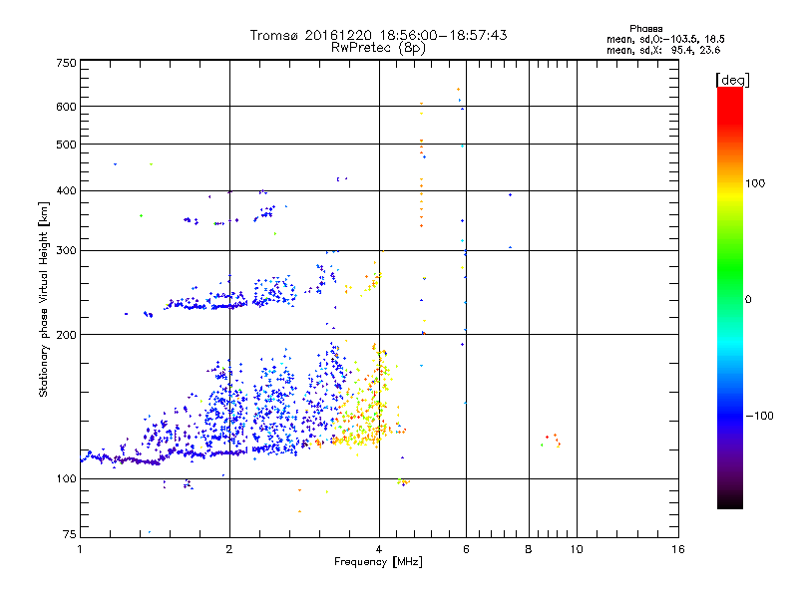
Task: Click the plot title 'Tromsø 20161220 18:56:00-18:57:43'
Action: tap(378, 35)
